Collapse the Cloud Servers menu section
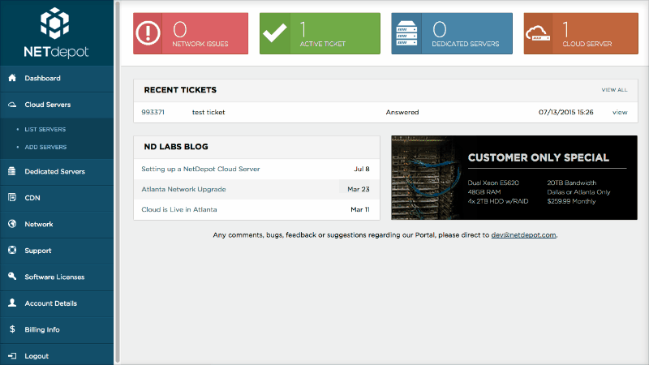Image resolution: width=649 pixels, height=365 pixels. (47, 105)
